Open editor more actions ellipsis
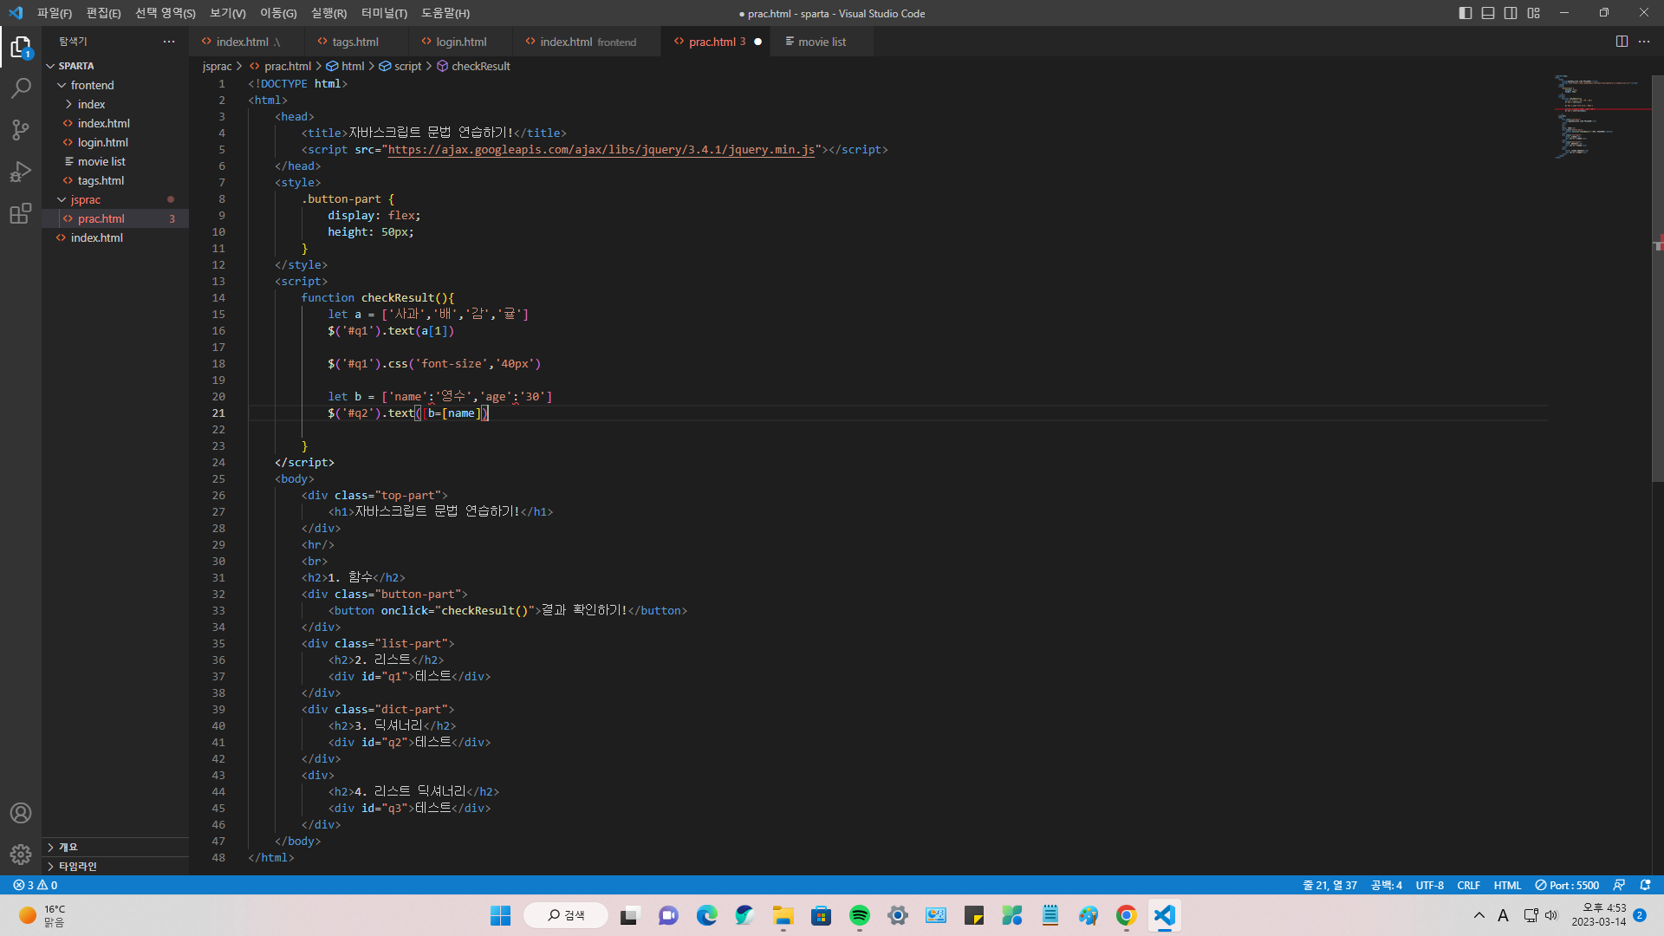The height and width of the screenshot is (936, 1664). pyautogui.click(x=1644, y=42)
